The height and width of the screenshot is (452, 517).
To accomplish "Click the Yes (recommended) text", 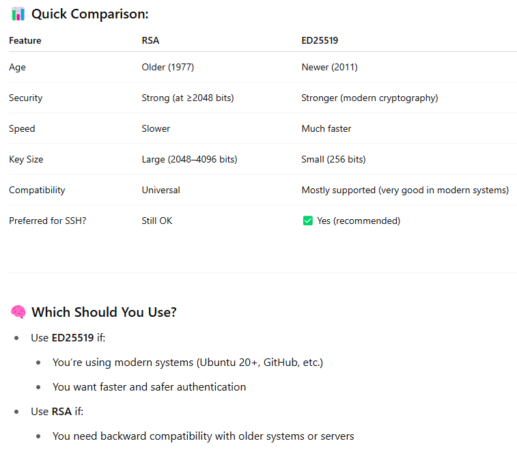I will (x=359, y=221).
